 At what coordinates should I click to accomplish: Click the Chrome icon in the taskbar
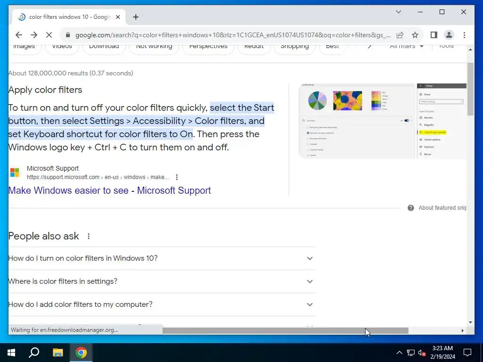tap(81, 353)
